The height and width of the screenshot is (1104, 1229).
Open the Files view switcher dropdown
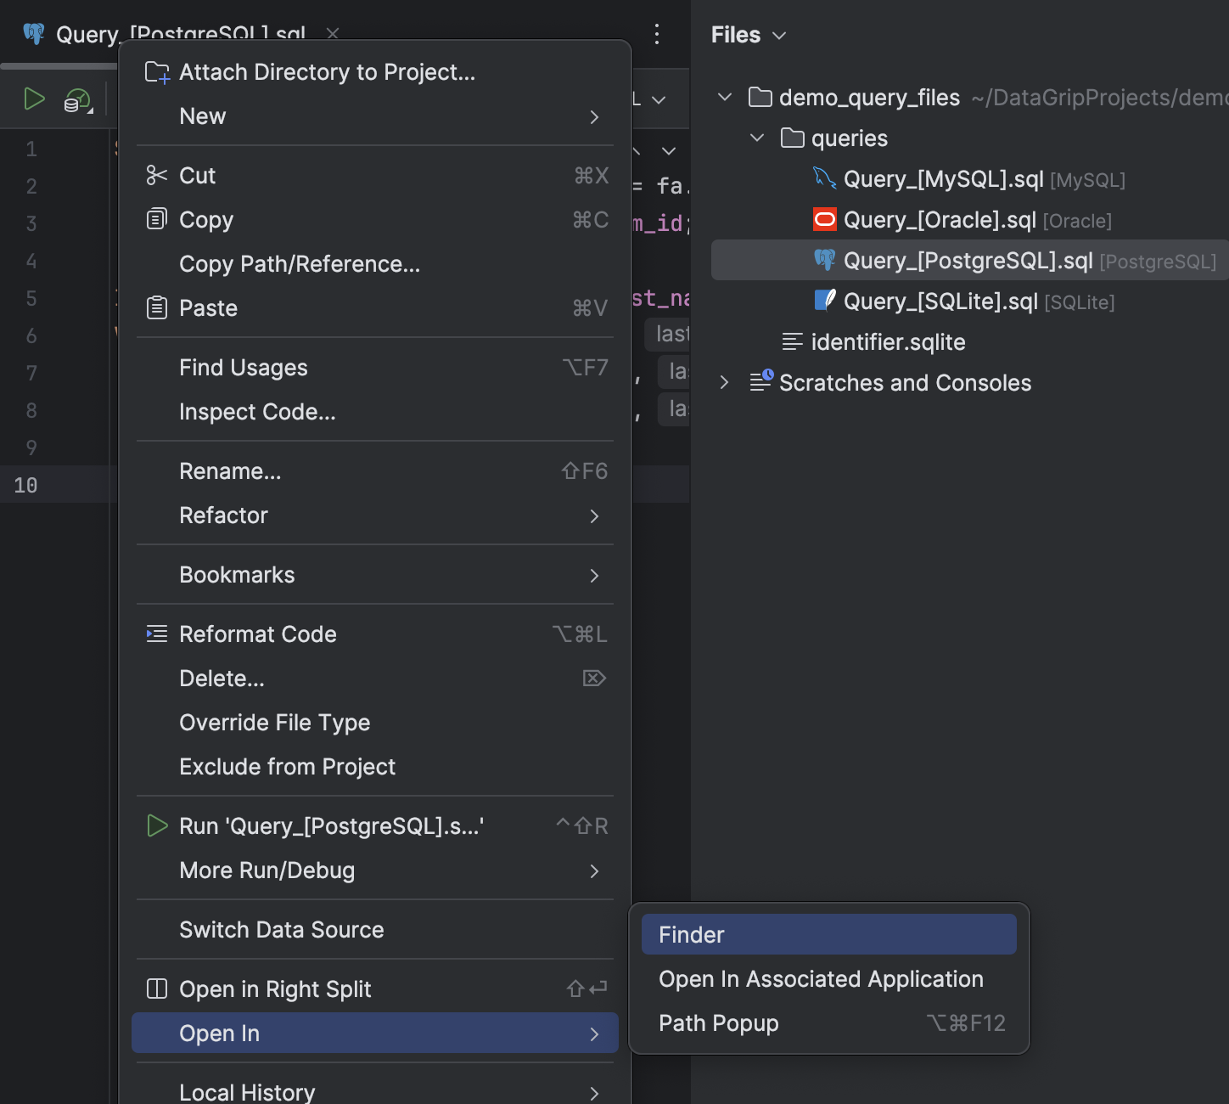click(779, 35)
